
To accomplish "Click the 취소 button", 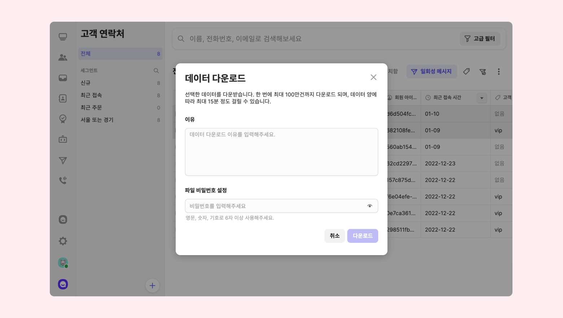I will coord(334,236).
